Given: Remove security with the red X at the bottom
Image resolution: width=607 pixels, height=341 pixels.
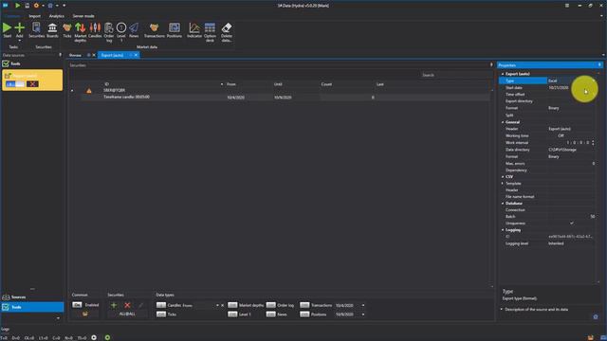Looking at the screenshot, I should pos(127,305).
